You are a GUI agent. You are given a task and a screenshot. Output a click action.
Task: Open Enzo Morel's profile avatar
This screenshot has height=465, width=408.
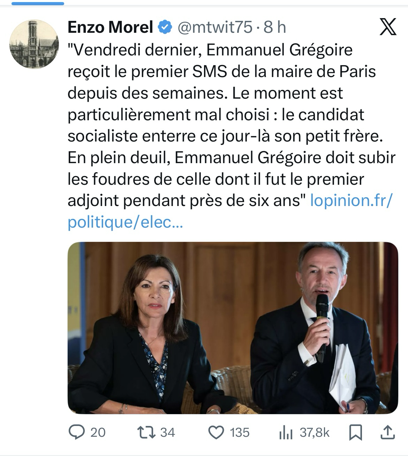click(34, 44)
